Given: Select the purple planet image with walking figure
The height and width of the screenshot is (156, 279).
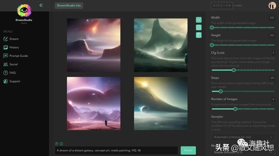Looking at the screenshot, I should (x=94, y=103).
